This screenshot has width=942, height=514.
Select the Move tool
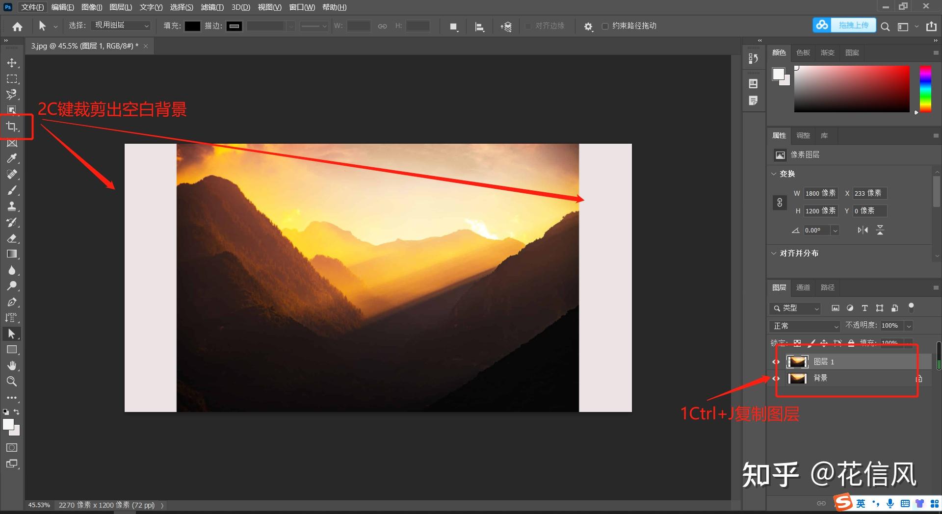(12, 63)
